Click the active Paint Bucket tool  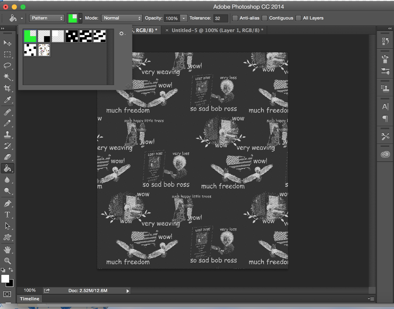coord(7,169)
